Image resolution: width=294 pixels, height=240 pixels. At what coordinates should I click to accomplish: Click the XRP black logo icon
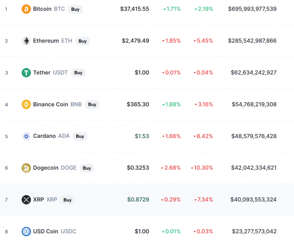click(x=26, y=200)
